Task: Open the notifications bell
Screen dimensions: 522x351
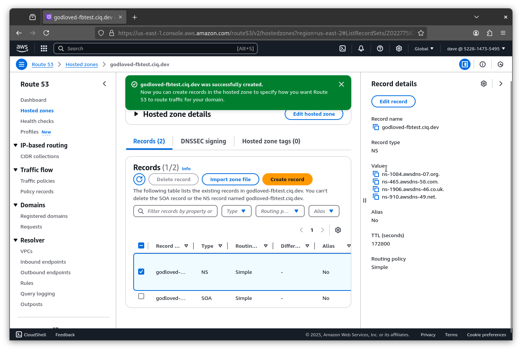Action: pyautogui.click(x=361, y=48)
